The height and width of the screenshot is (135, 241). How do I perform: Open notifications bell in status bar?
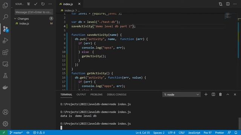pyautogui.click(x=236, y=132)
